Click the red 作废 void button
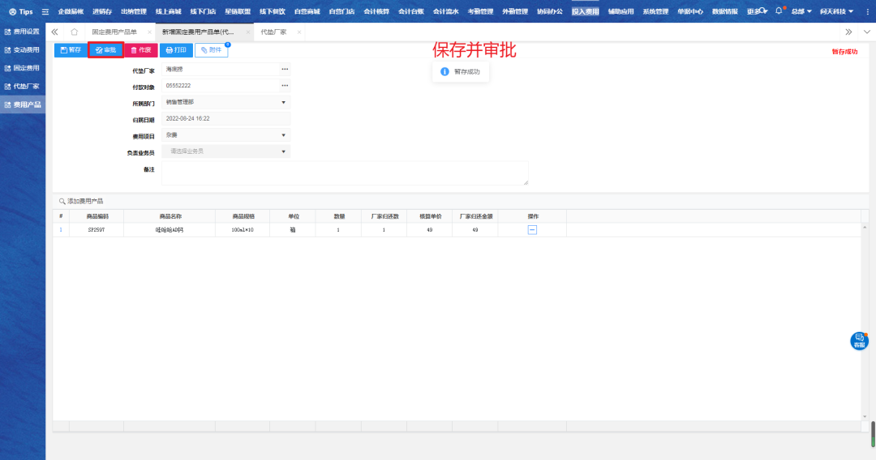This screenshot has height=460, width=876. (x=141, y=50)
